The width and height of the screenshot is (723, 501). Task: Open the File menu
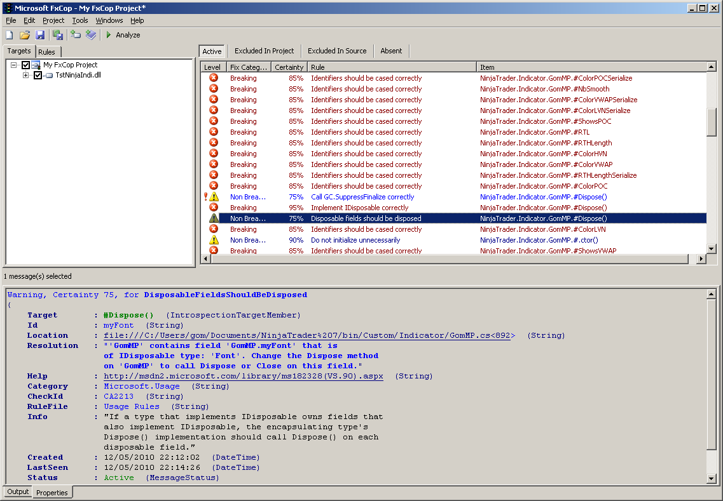tap(11, 20)
